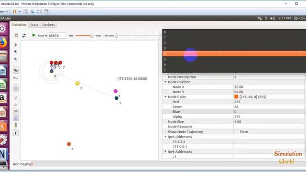Click the VMware full screen icon

coord(39,11)
